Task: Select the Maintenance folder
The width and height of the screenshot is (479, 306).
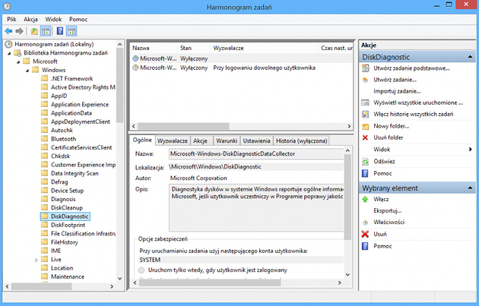Action: (68, 276)
